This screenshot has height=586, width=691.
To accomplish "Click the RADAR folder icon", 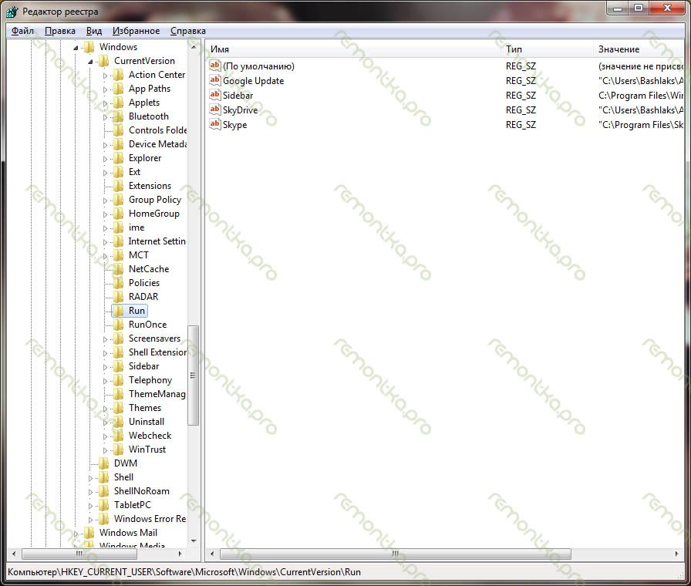I will point(119,297).
